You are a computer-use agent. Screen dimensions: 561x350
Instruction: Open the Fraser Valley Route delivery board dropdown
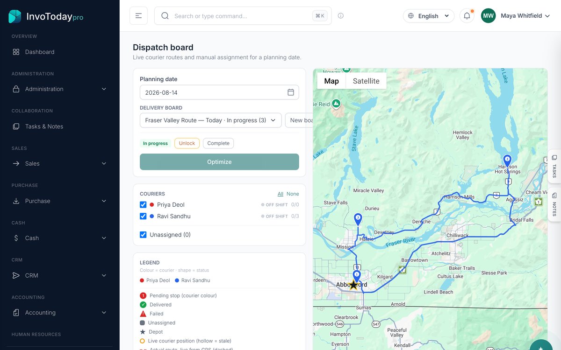tap(211, 120)
